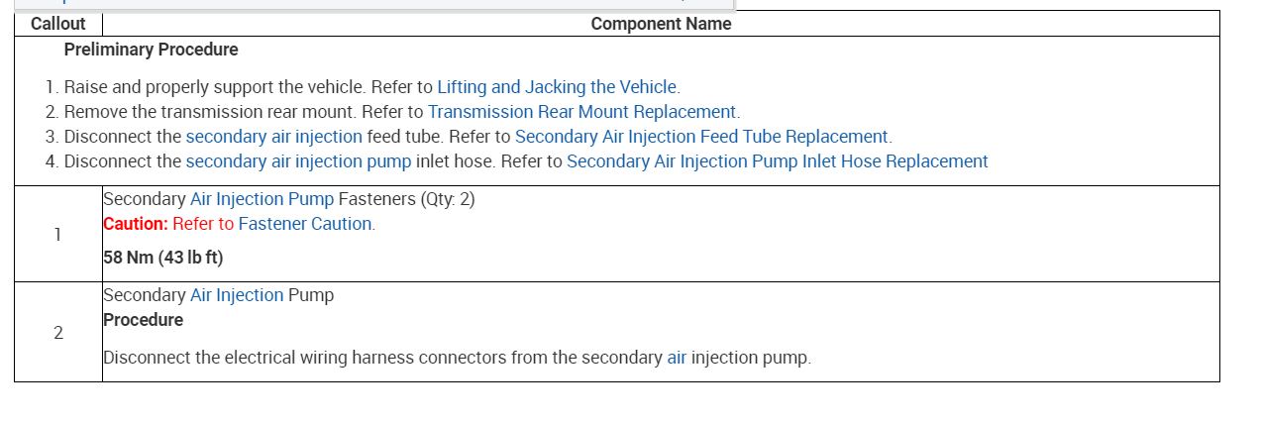Click the bold Procedure heading in callout 2

point(144,320)
